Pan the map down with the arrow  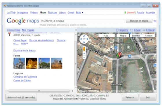84,42
